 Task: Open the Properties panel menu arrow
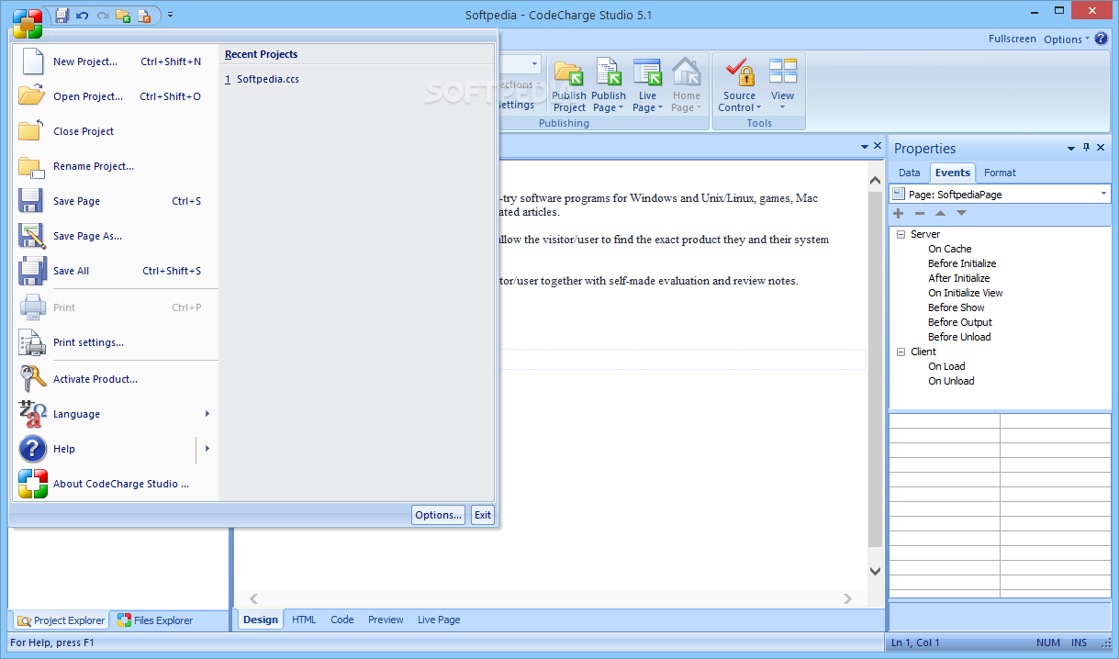coord(1070,149)
